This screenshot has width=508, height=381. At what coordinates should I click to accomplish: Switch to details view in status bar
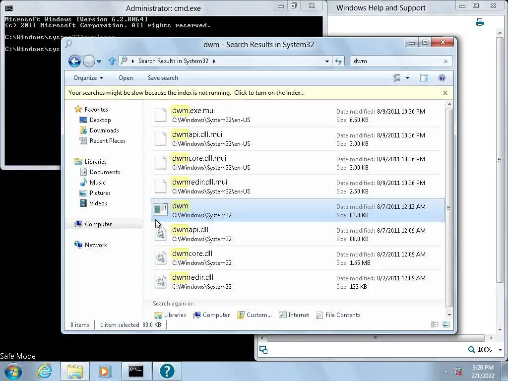435,324
